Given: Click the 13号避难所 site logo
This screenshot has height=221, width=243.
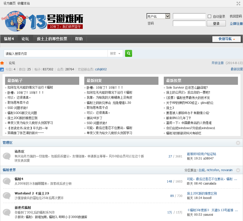Looking at the screenshot, I should coord(42,21).
